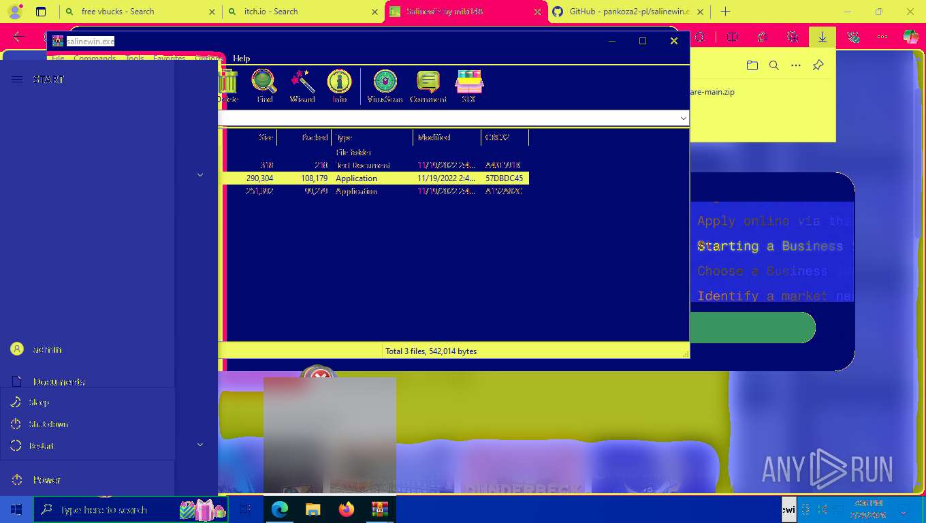Click the Windows Start button
The image size is (926, 523).
pos(16,509)
